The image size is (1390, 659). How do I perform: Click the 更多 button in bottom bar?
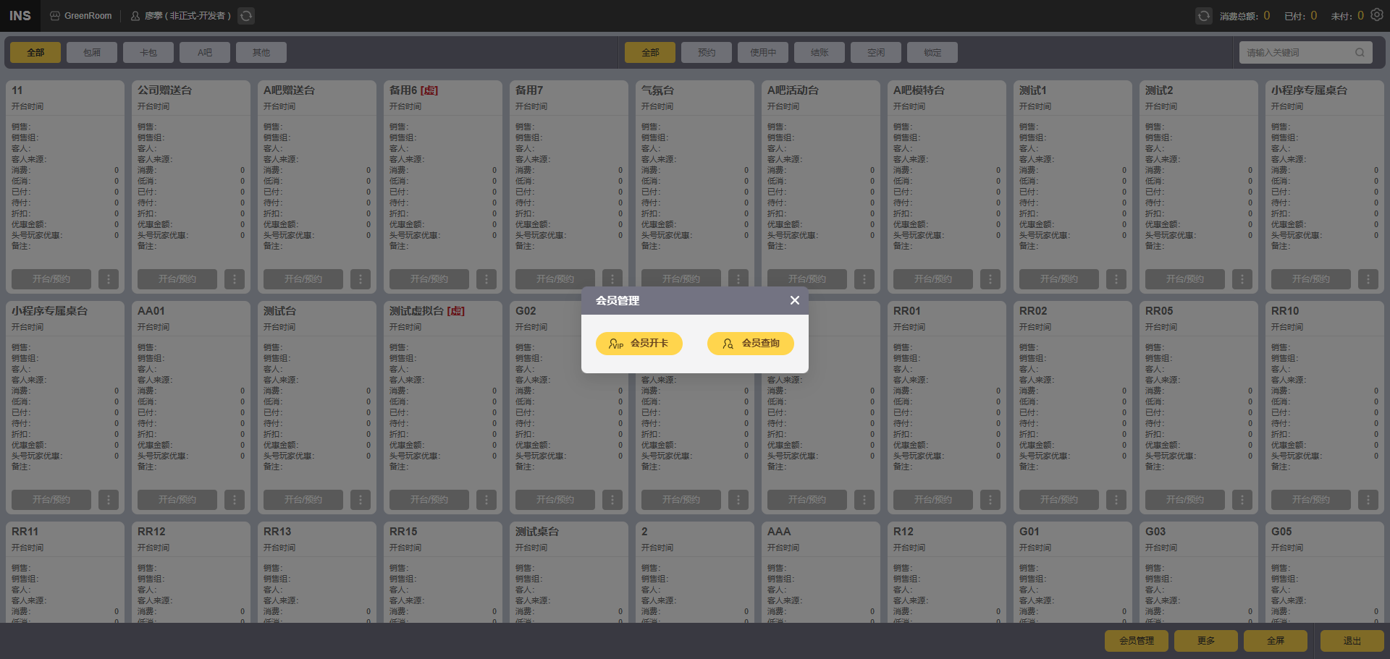pos(1206,641)
